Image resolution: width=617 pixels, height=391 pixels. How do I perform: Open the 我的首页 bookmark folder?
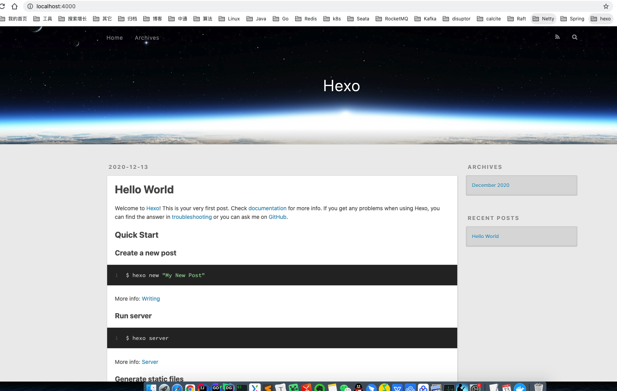[x=14, y=18]
